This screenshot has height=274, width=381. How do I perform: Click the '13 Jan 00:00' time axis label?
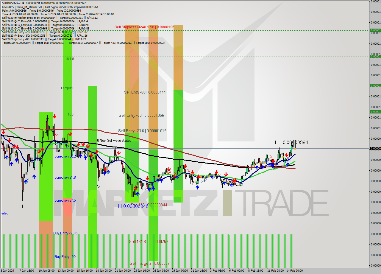[65, 271]
